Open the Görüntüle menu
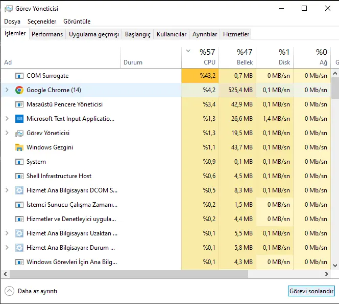 tap(77, 21)
